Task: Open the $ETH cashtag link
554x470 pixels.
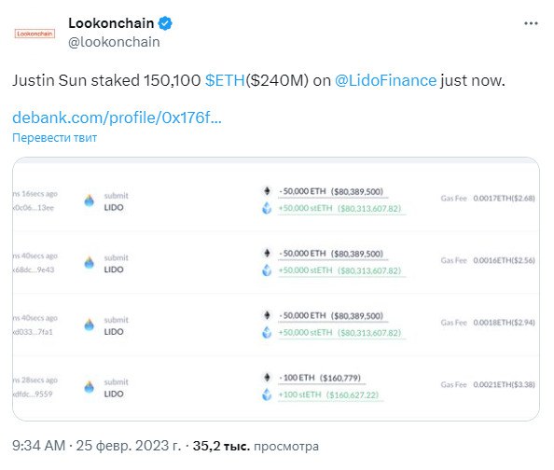Action: click(225, 80)
